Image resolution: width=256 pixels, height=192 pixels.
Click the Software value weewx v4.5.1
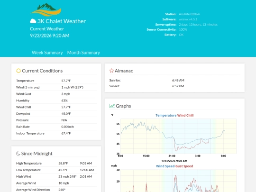188,19
